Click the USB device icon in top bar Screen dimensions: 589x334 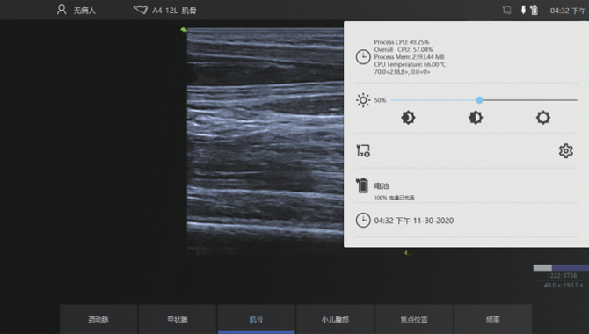(x=523, y=11)
